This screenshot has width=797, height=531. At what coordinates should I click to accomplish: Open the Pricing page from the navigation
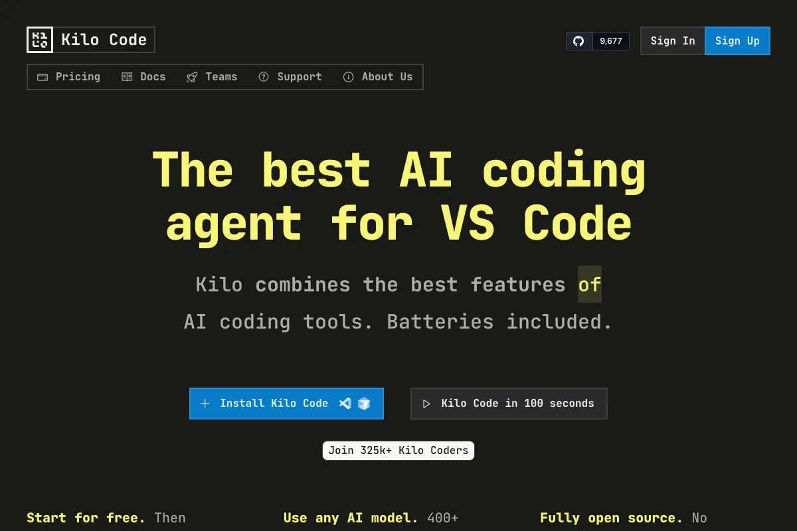point(78,77)
